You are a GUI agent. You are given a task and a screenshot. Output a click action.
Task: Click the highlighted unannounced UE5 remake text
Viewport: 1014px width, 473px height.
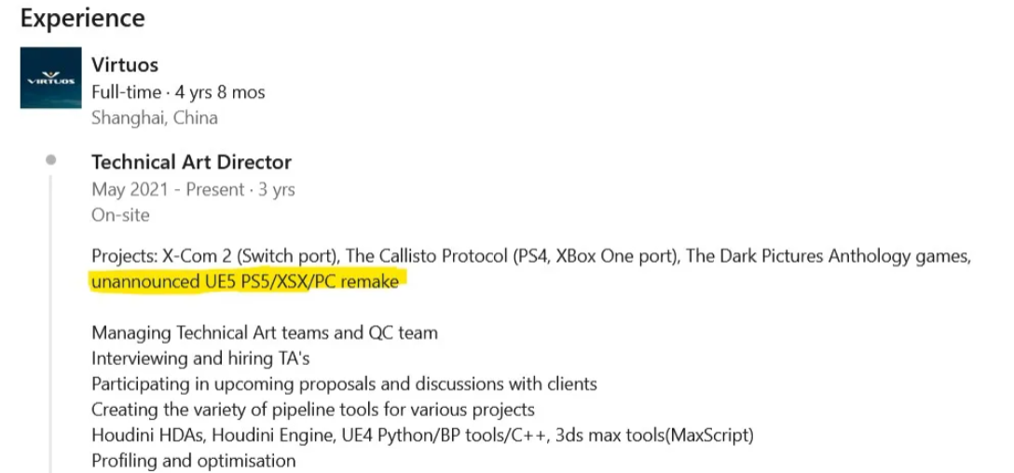tap(245, 281)
